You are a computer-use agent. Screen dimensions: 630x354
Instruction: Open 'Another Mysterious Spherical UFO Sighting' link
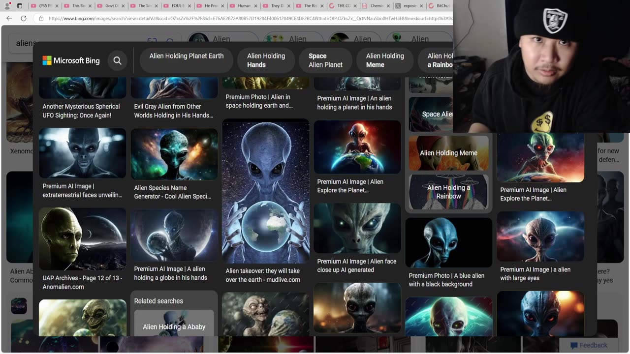pyautogui.click(x=81, y=111)
